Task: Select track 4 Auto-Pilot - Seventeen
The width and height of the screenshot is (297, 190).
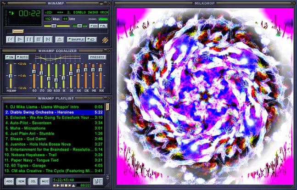Action: 54,123
